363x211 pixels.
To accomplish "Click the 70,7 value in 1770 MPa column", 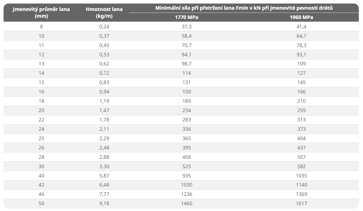I will tap(186, 45).
